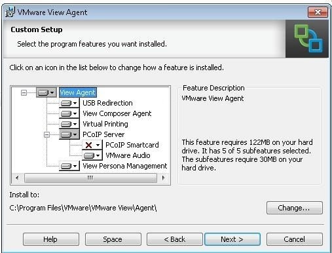Cancel the VMware View Agent setup

coord(295,239)
